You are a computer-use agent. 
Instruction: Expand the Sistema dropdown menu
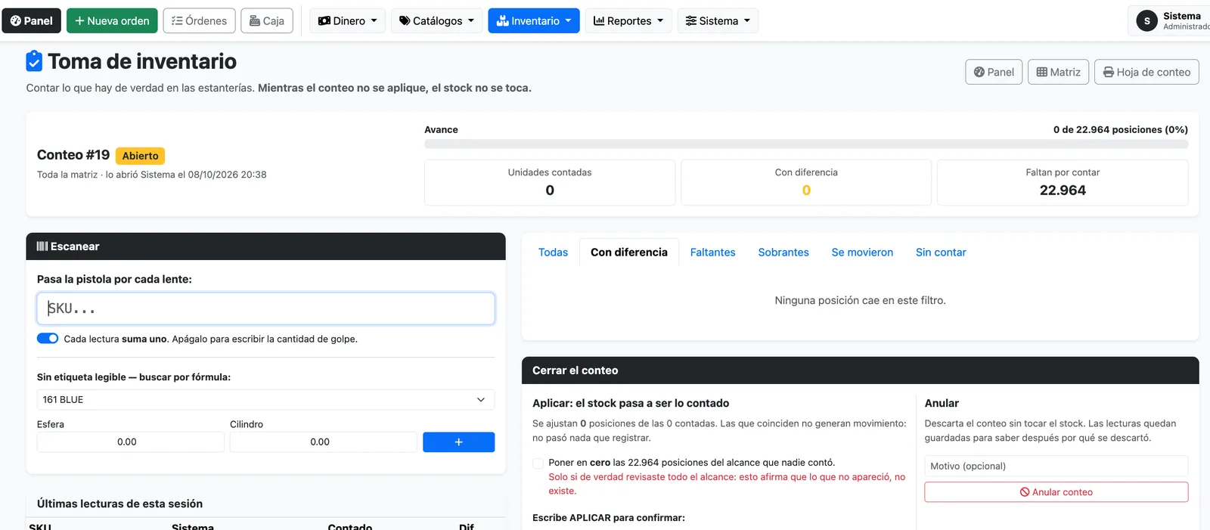(x=718, y=20)
